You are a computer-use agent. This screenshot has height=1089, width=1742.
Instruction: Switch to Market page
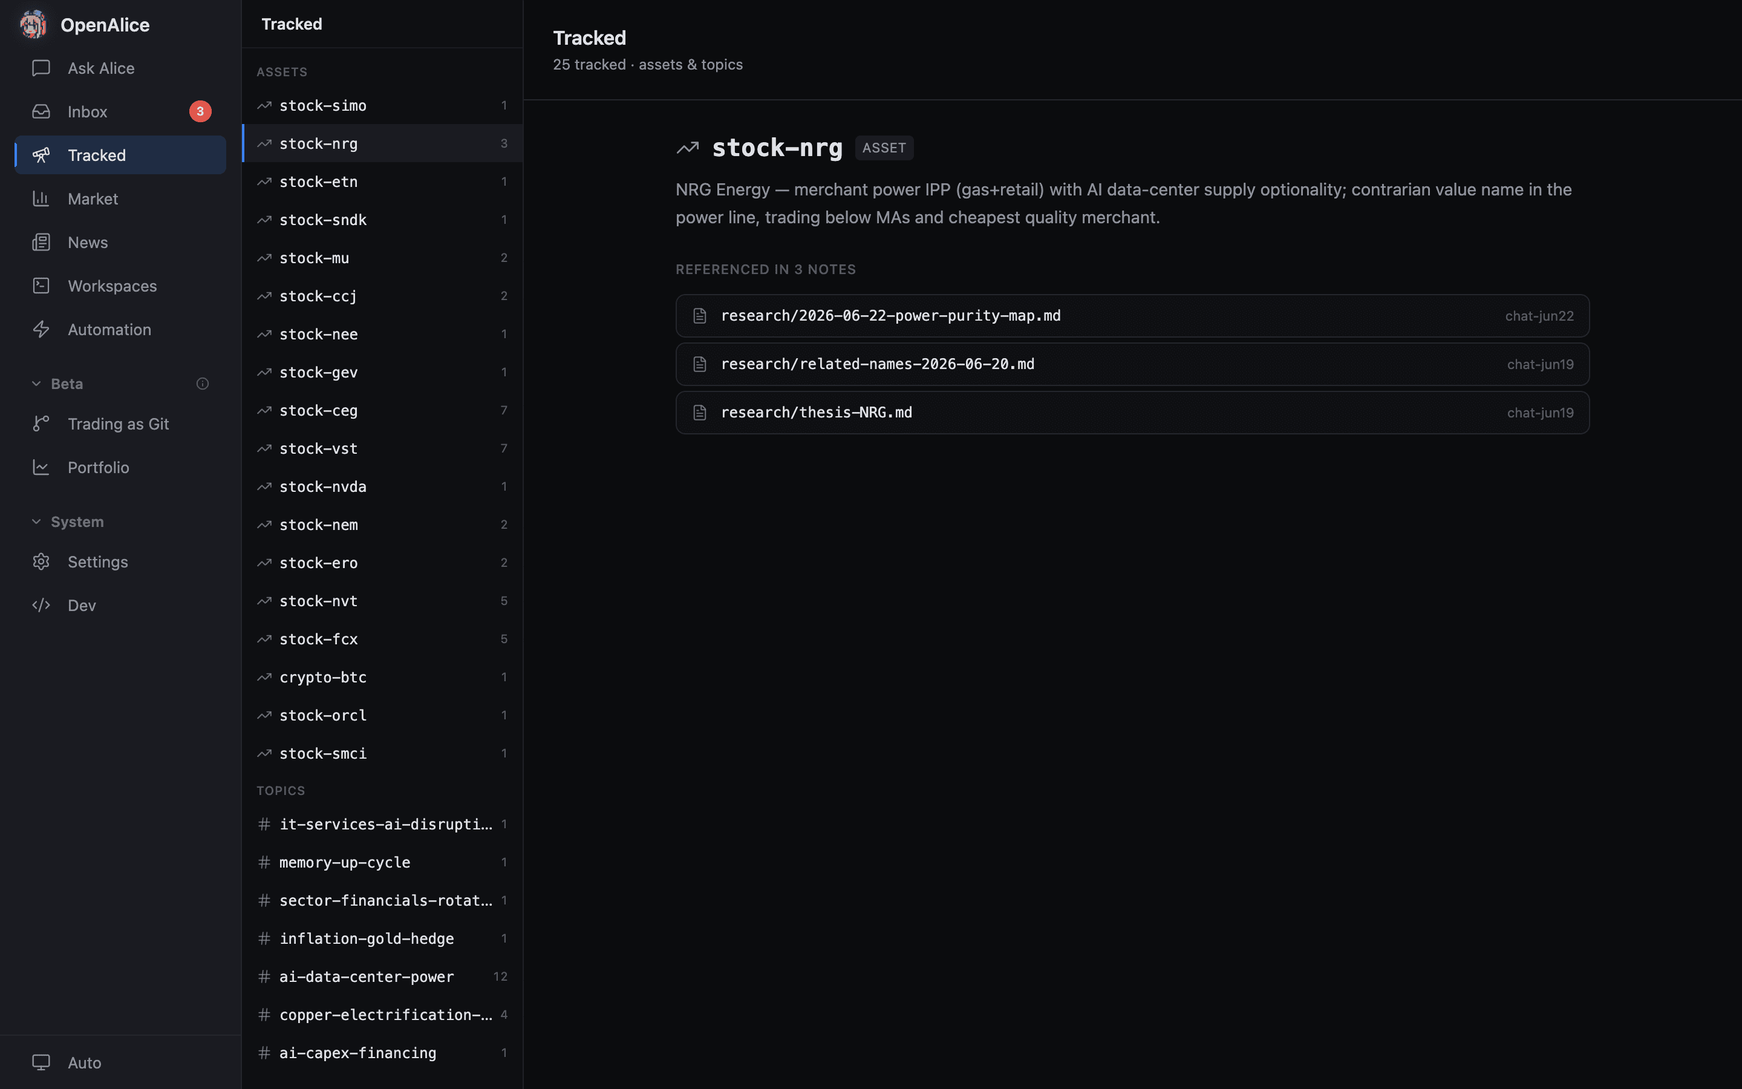tap(120, 199)
